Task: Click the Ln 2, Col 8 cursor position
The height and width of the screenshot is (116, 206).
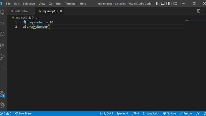Action: (107, 113)
